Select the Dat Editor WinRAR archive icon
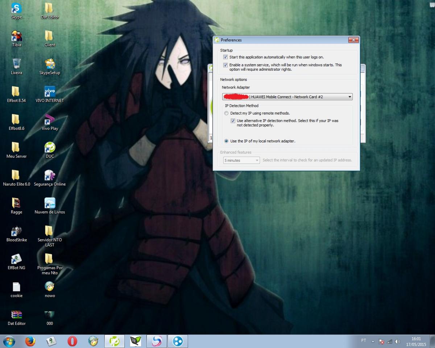This screenshot has height=348, width=435. [x=16, y=318]
